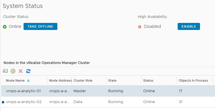Screen dimensions: 215x111
Task: Enable High Availability
Action: tap(189, 26)
